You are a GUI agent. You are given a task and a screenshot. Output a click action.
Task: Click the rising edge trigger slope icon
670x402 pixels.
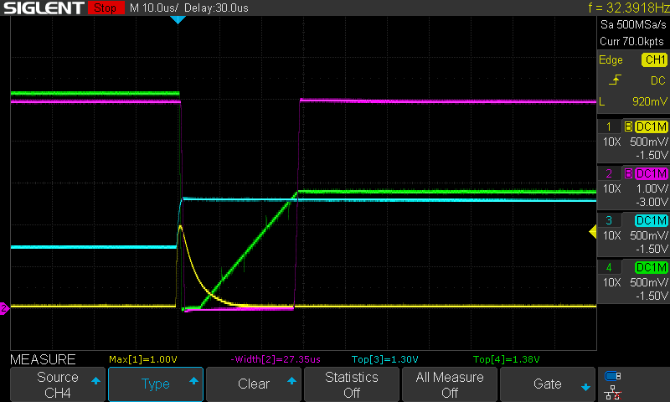click(615, 80)
